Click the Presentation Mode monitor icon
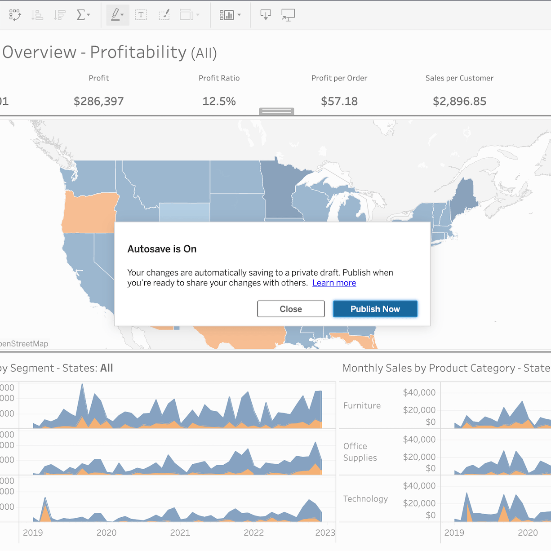 coord(288,15)
